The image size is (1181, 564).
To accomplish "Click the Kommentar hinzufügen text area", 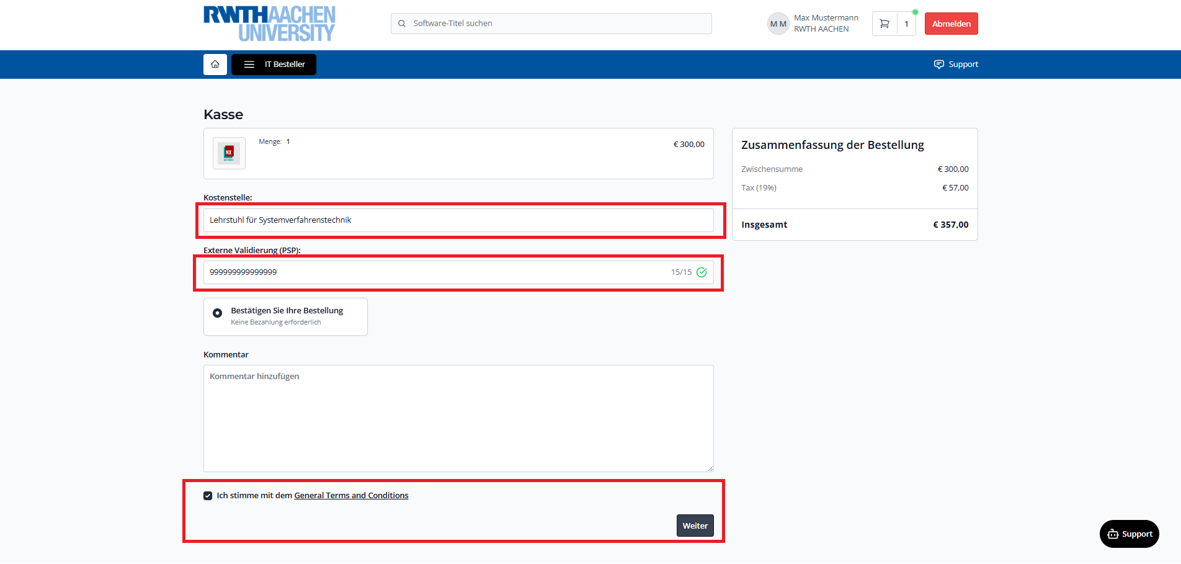I will pyautogui.click(x=458, y=418).
